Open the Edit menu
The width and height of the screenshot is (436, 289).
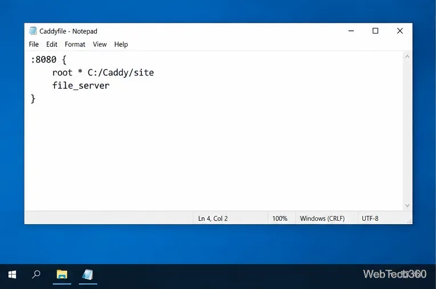52,44
